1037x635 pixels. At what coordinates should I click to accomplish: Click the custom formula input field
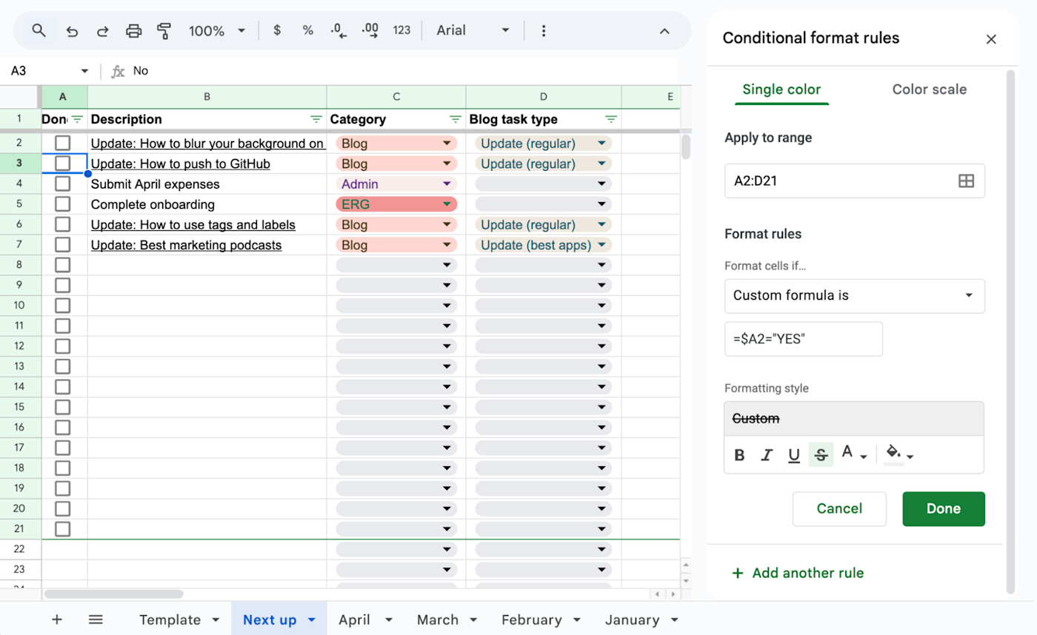(803, 339)
